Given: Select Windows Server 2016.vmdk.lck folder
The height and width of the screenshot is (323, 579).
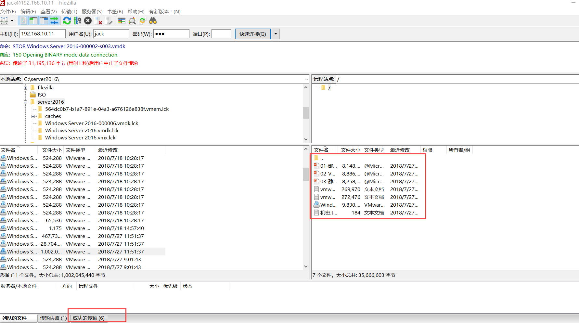Looking at the screenshot, I should pyautogui.click(x=82, y=131).
